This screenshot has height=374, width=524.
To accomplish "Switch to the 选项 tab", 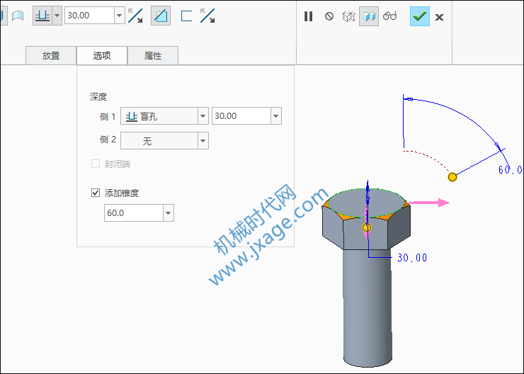I will tap(102, 55).
